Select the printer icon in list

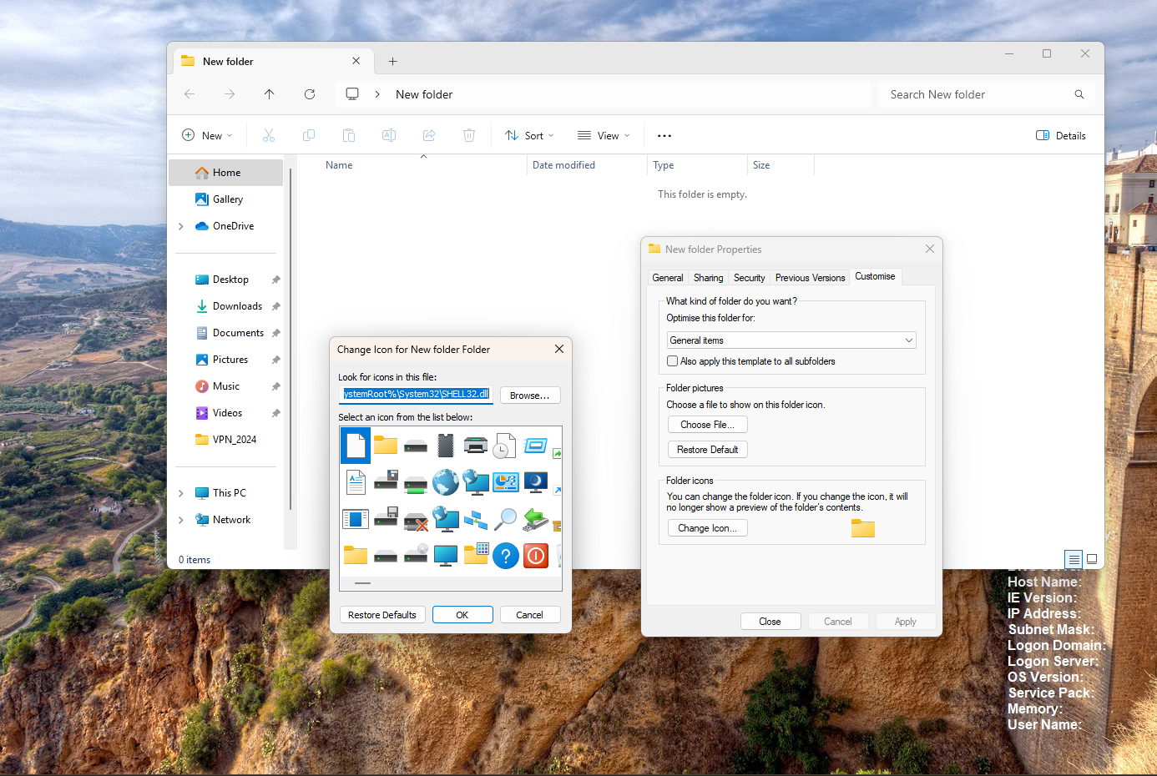tap(476, 446)
